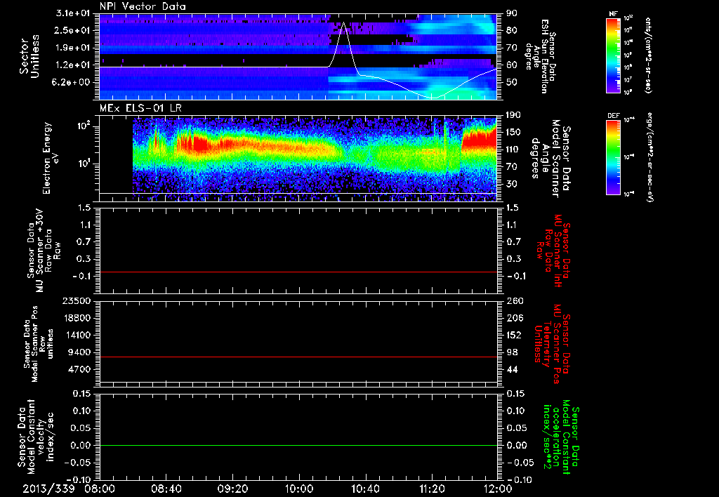The height and width of the screenshot is (497, 719).
Task: Click the 08:40 time axis label
Action: pyautogui.click(x=166, y=489)
